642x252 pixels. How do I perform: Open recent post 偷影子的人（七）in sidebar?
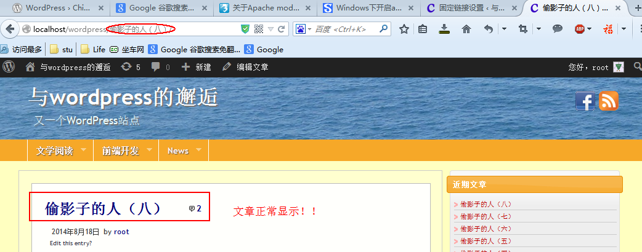[x=486, y=216]
